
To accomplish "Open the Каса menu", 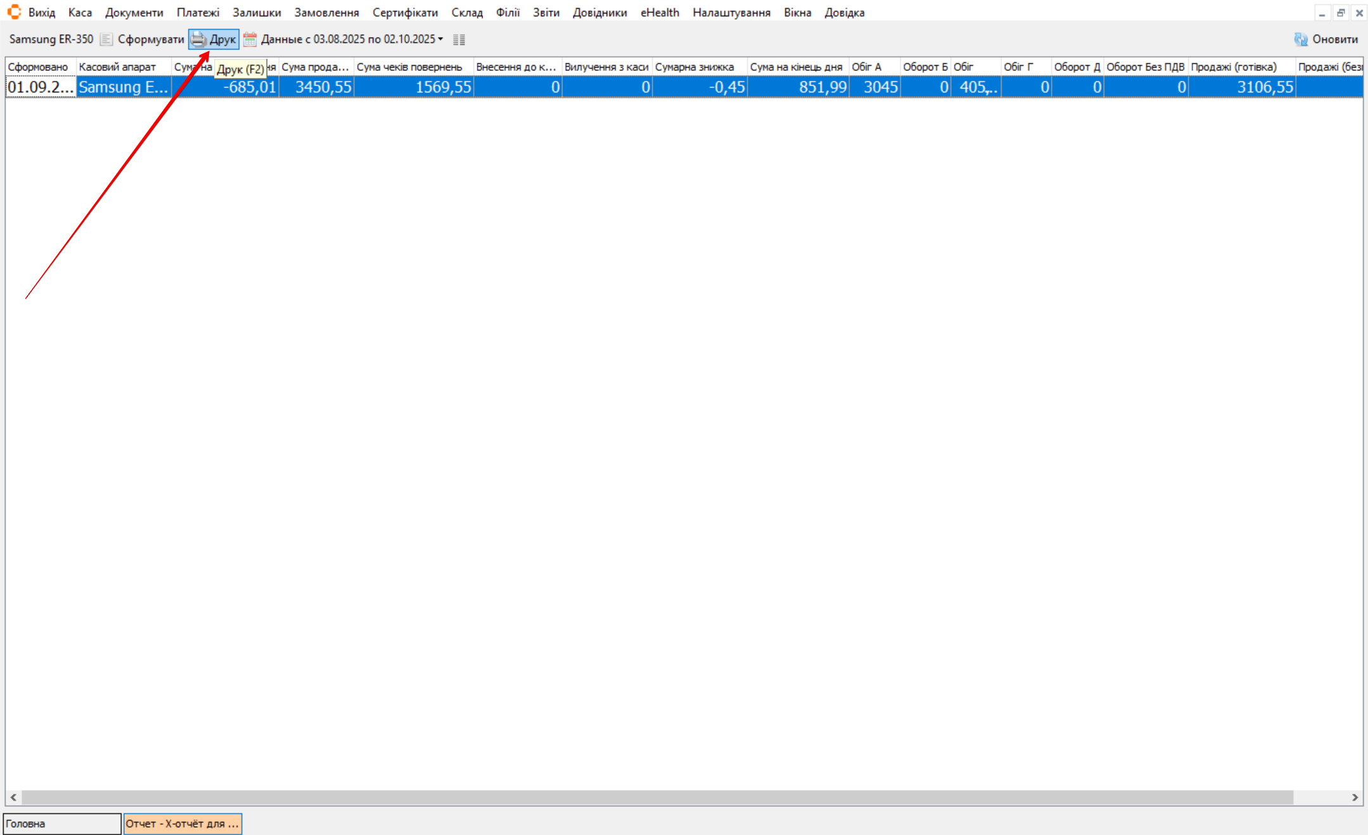I will tap(80, 13).
